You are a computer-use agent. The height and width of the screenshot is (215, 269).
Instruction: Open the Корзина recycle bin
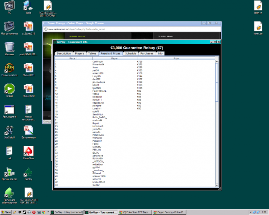point(9,49)
